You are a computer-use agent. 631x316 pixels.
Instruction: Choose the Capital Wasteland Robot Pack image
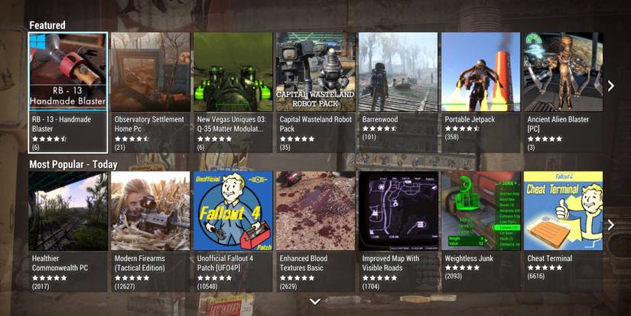pyautogui.click(x=315, y=72)
